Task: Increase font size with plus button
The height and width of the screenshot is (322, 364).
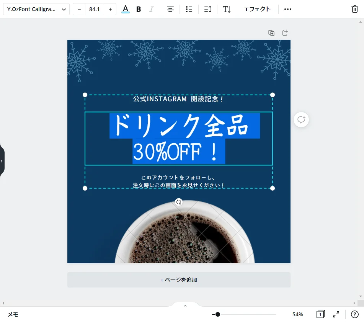Action: 110,9
